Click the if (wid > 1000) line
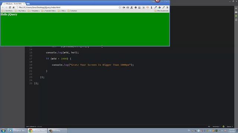The width and height of the screenshot is (238, 133). 59,59
